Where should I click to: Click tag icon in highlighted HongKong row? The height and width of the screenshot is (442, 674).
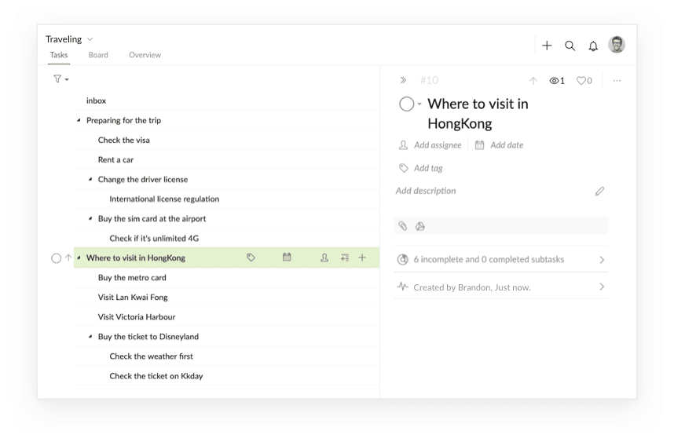pyautogui.click(x=251, y=258)
